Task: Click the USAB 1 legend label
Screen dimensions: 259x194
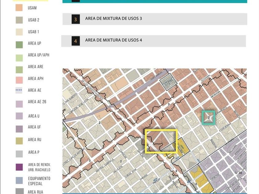Action: (x=34, y=32)
